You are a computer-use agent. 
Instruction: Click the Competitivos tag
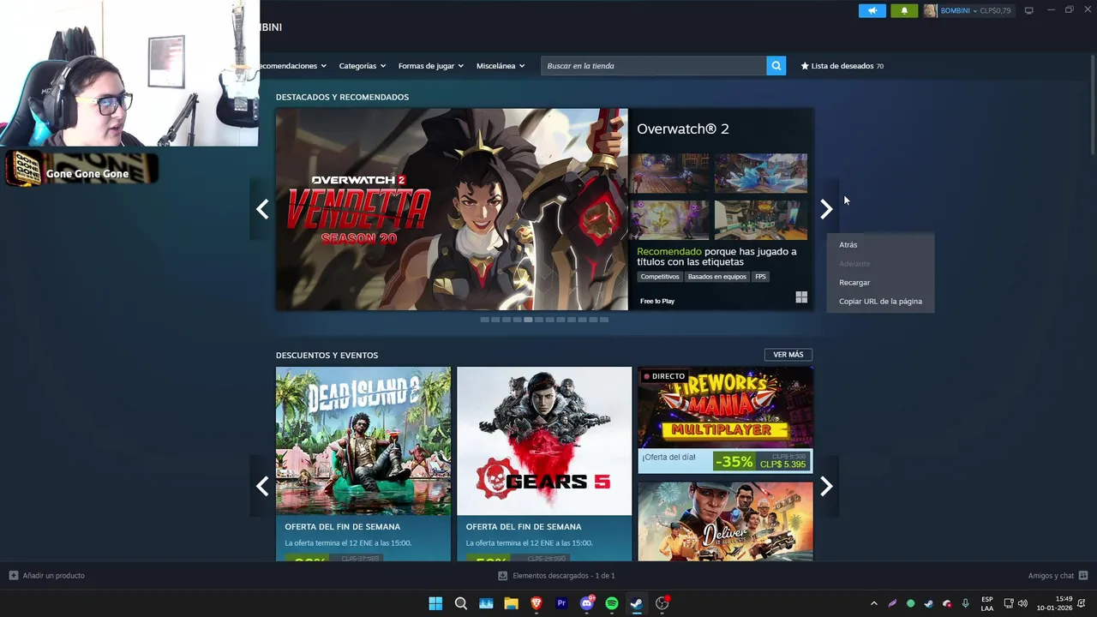tap(660, 277)
